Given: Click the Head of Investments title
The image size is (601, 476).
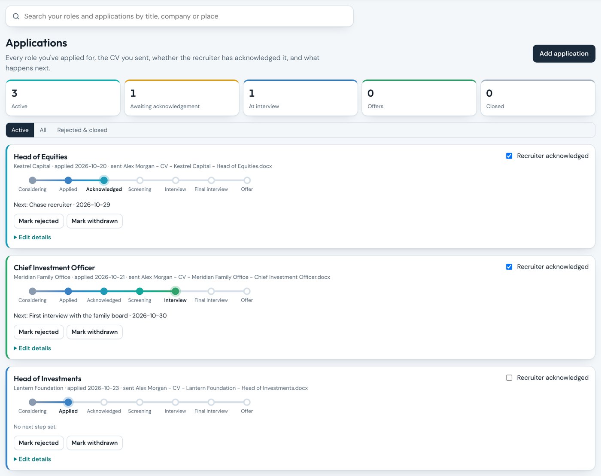Looking at the screenshot, I should (x=47, y=378).
